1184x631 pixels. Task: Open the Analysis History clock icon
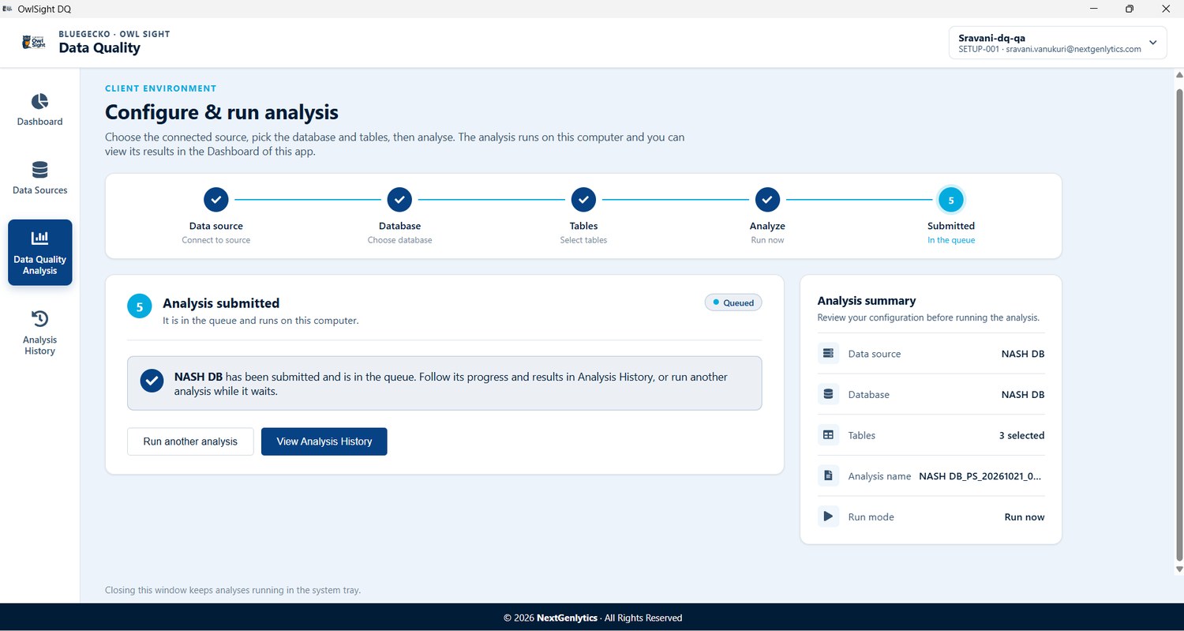click(x=39, y=318)
